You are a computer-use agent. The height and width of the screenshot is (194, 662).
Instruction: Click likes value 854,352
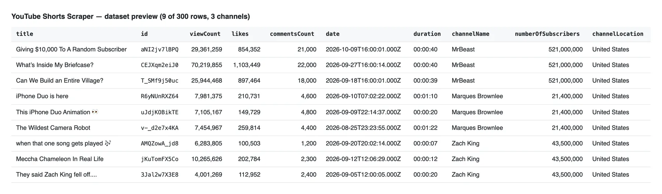249,49
